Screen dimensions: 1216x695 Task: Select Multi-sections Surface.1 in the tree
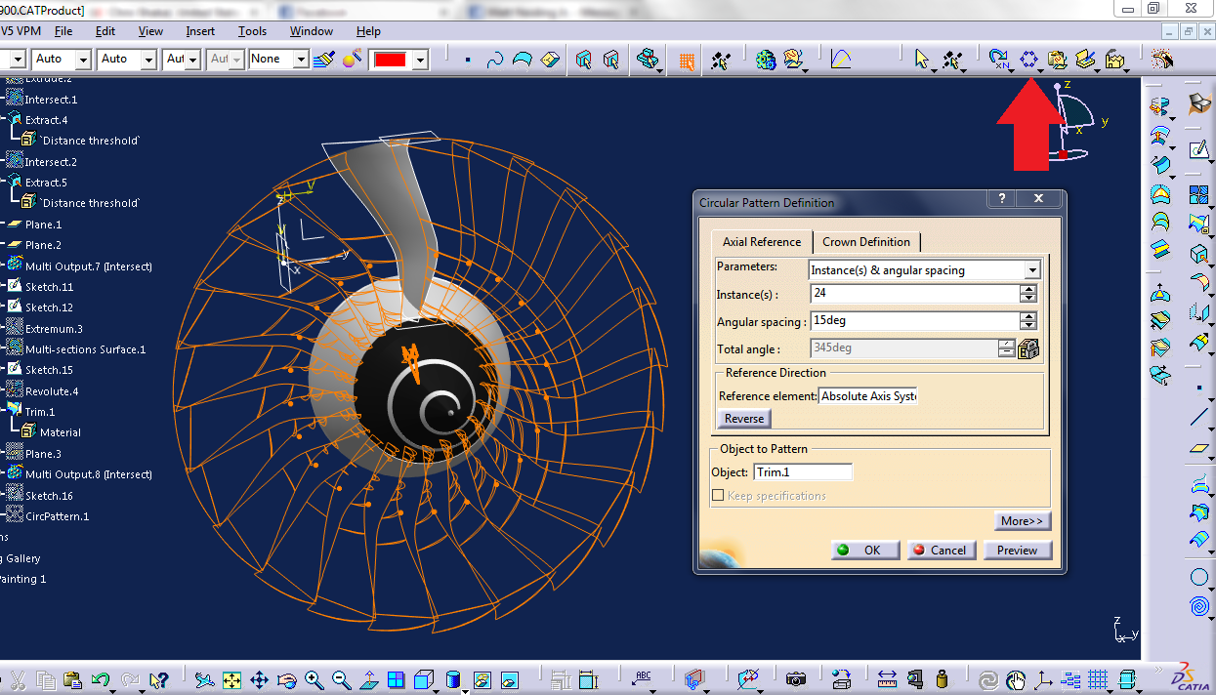pyautogui.click(x=85, y=349)
